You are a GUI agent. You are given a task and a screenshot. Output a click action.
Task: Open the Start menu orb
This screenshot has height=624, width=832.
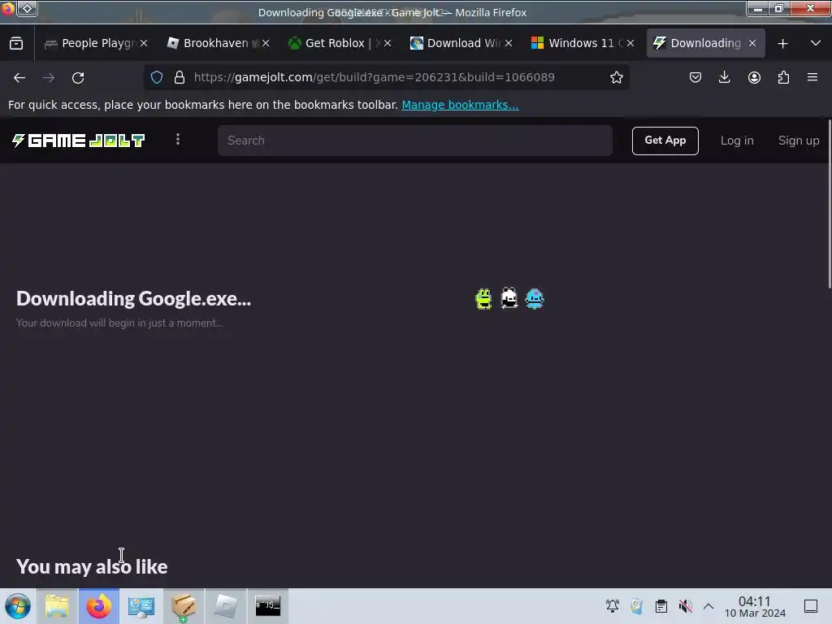tap(18, 606)
